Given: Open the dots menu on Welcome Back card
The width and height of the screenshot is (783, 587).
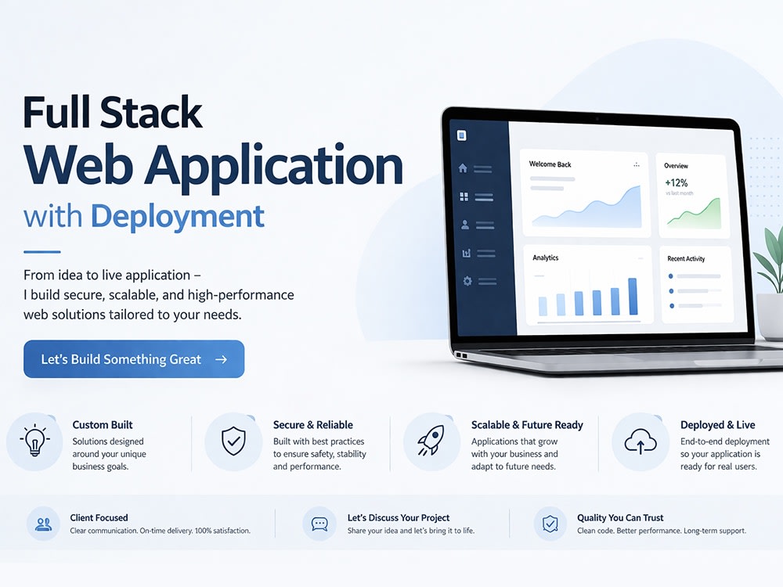Looking at the screenshot, I should 636,164.
